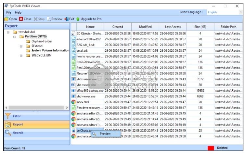Sort by the Folder Path column header
Image resolution: width=246 pixels, height=154 pixels.
(228, 27)
